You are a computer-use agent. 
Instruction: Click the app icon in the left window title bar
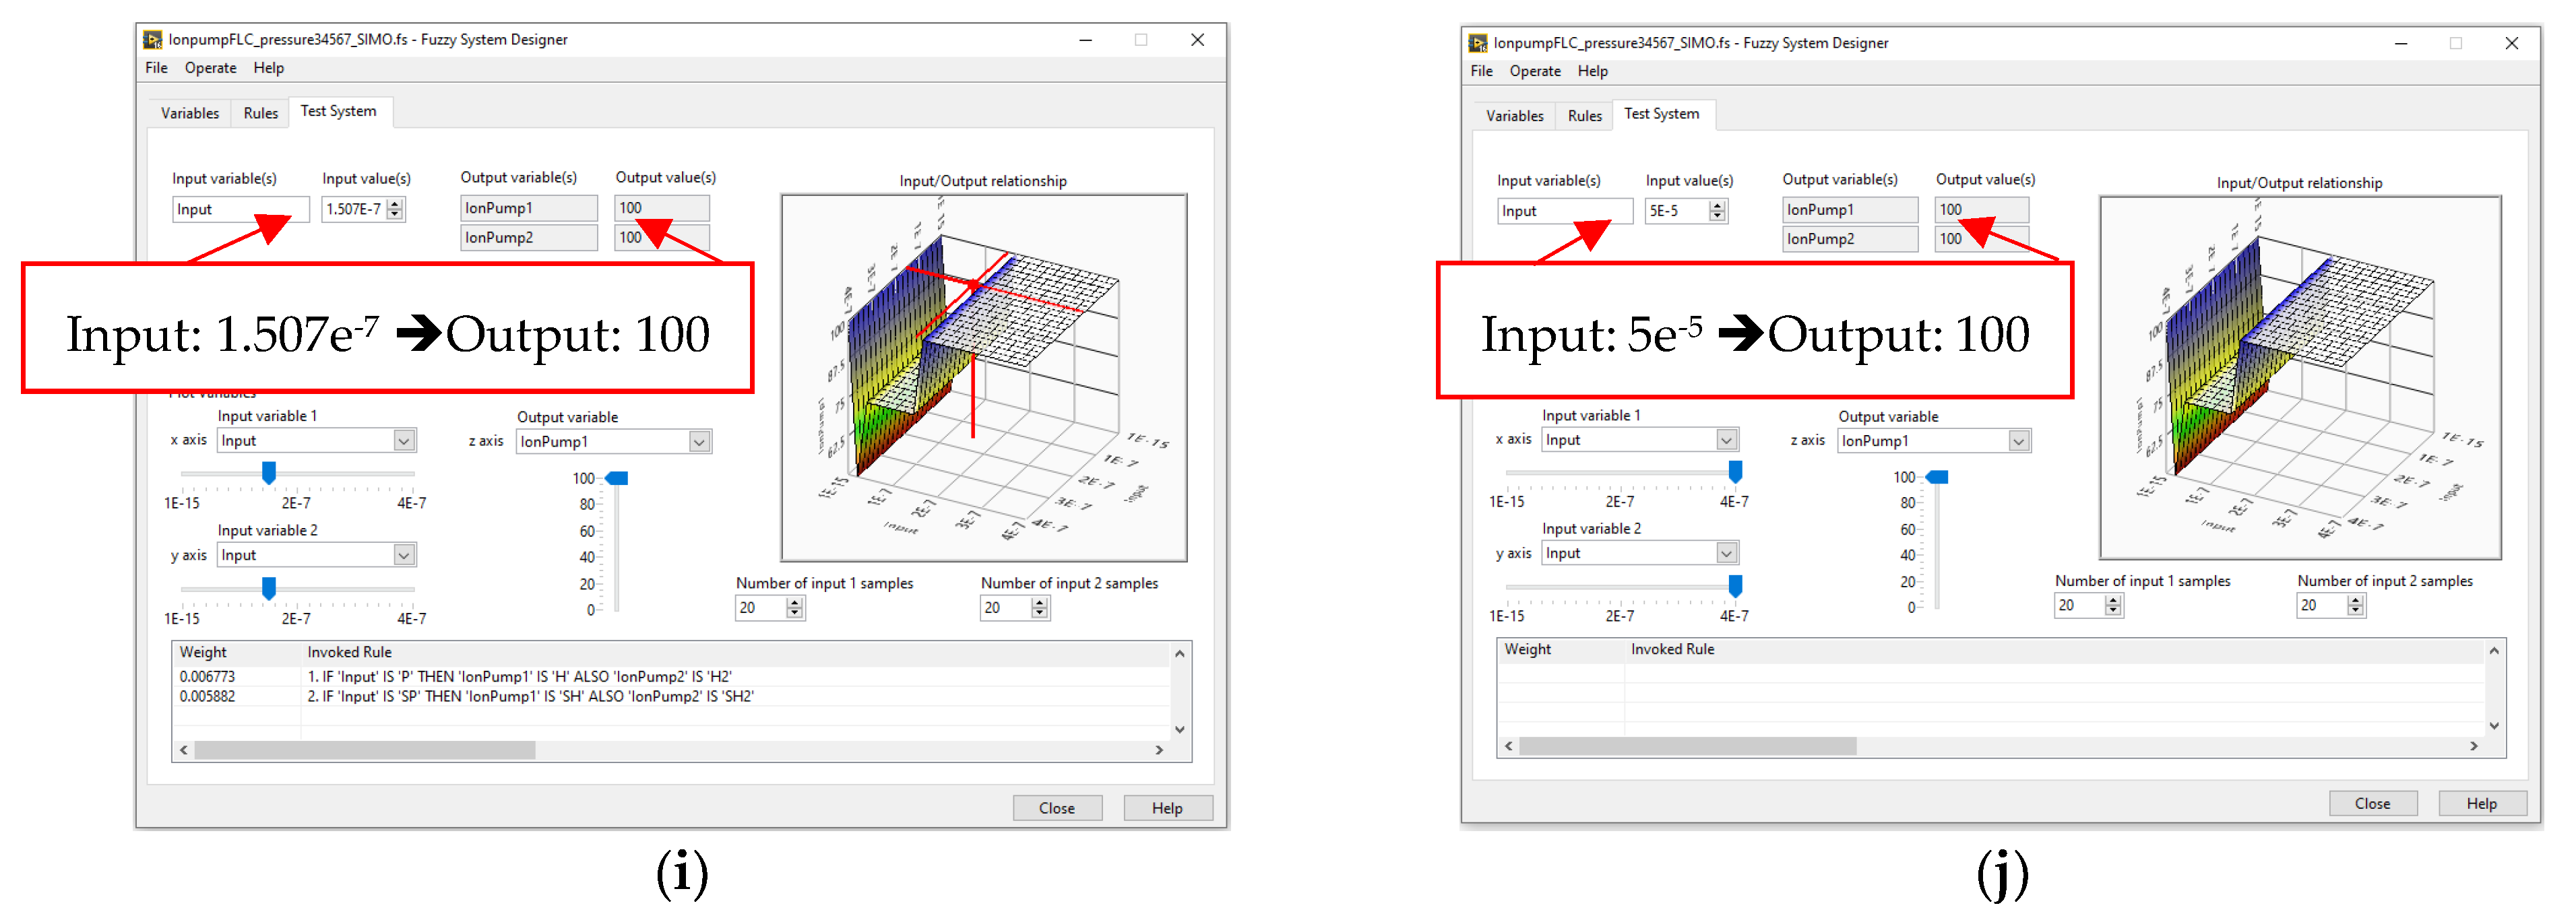coord(152,40)
